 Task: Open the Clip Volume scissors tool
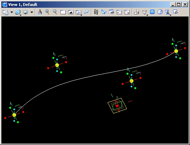168,12
